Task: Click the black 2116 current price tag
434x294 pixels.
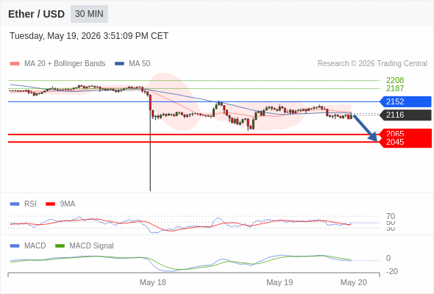Action: tap(405, 115)
